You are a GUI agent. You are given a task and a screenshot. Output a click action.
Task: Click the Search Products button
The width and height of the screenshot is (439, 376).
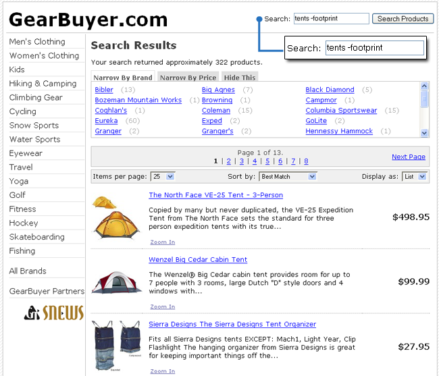pos(403,19)
